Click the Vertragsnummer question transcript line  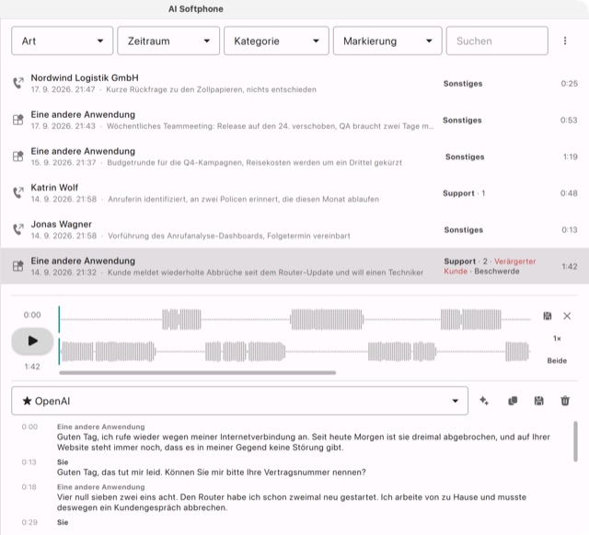coord(211,472)
